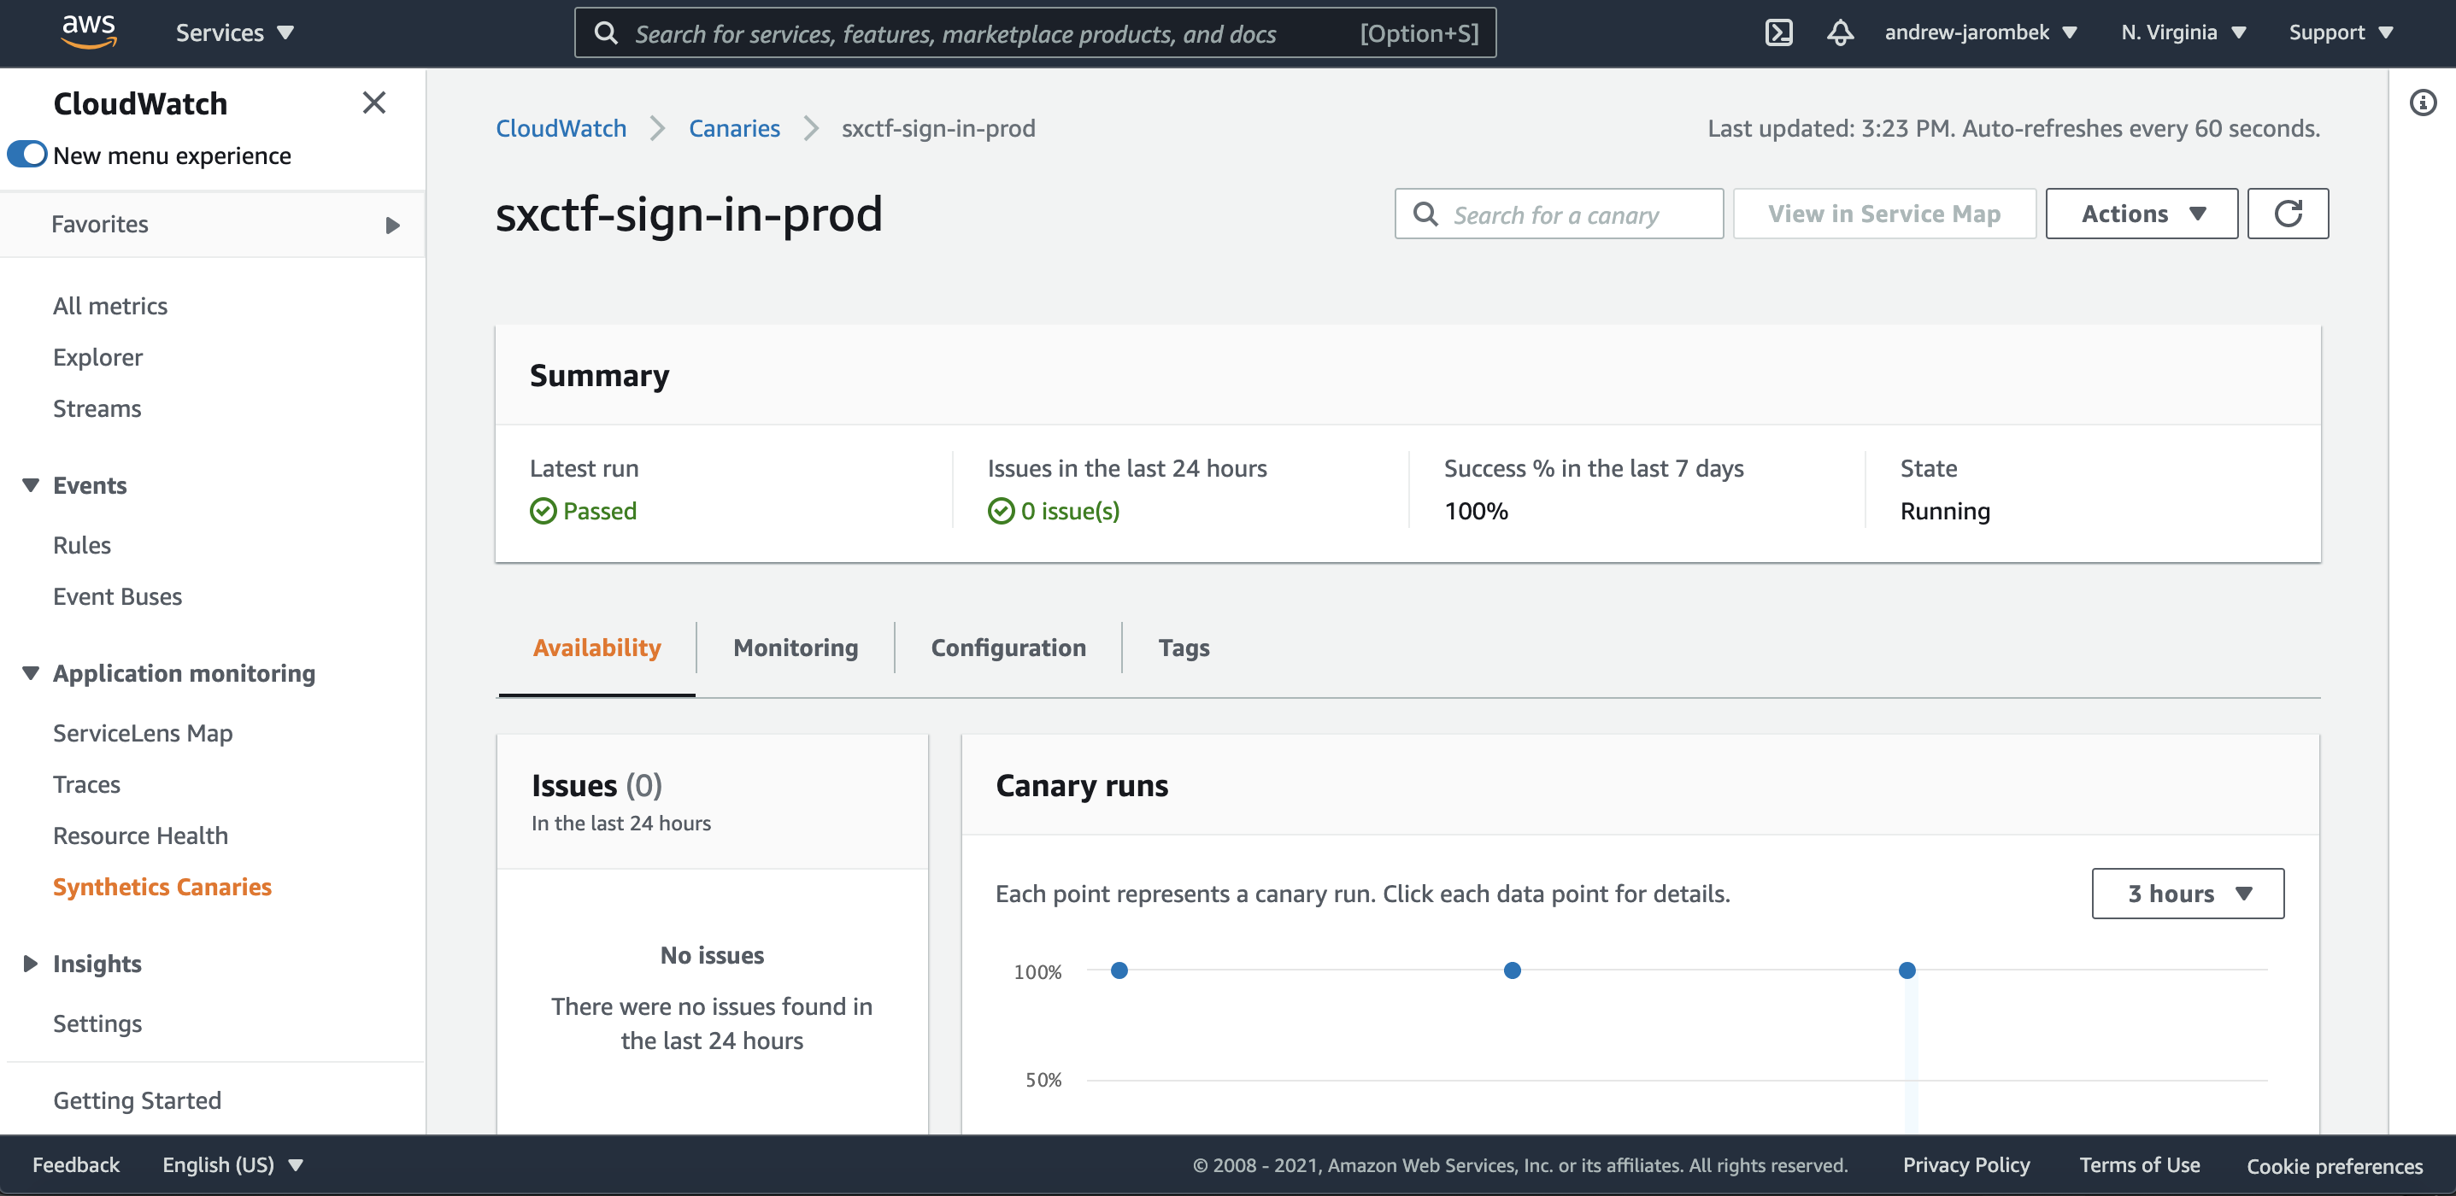Open the Services dropdown menu
The width and height of the screenshot is (2456, 1196).
pyautogui.click(x=234, y=32)
